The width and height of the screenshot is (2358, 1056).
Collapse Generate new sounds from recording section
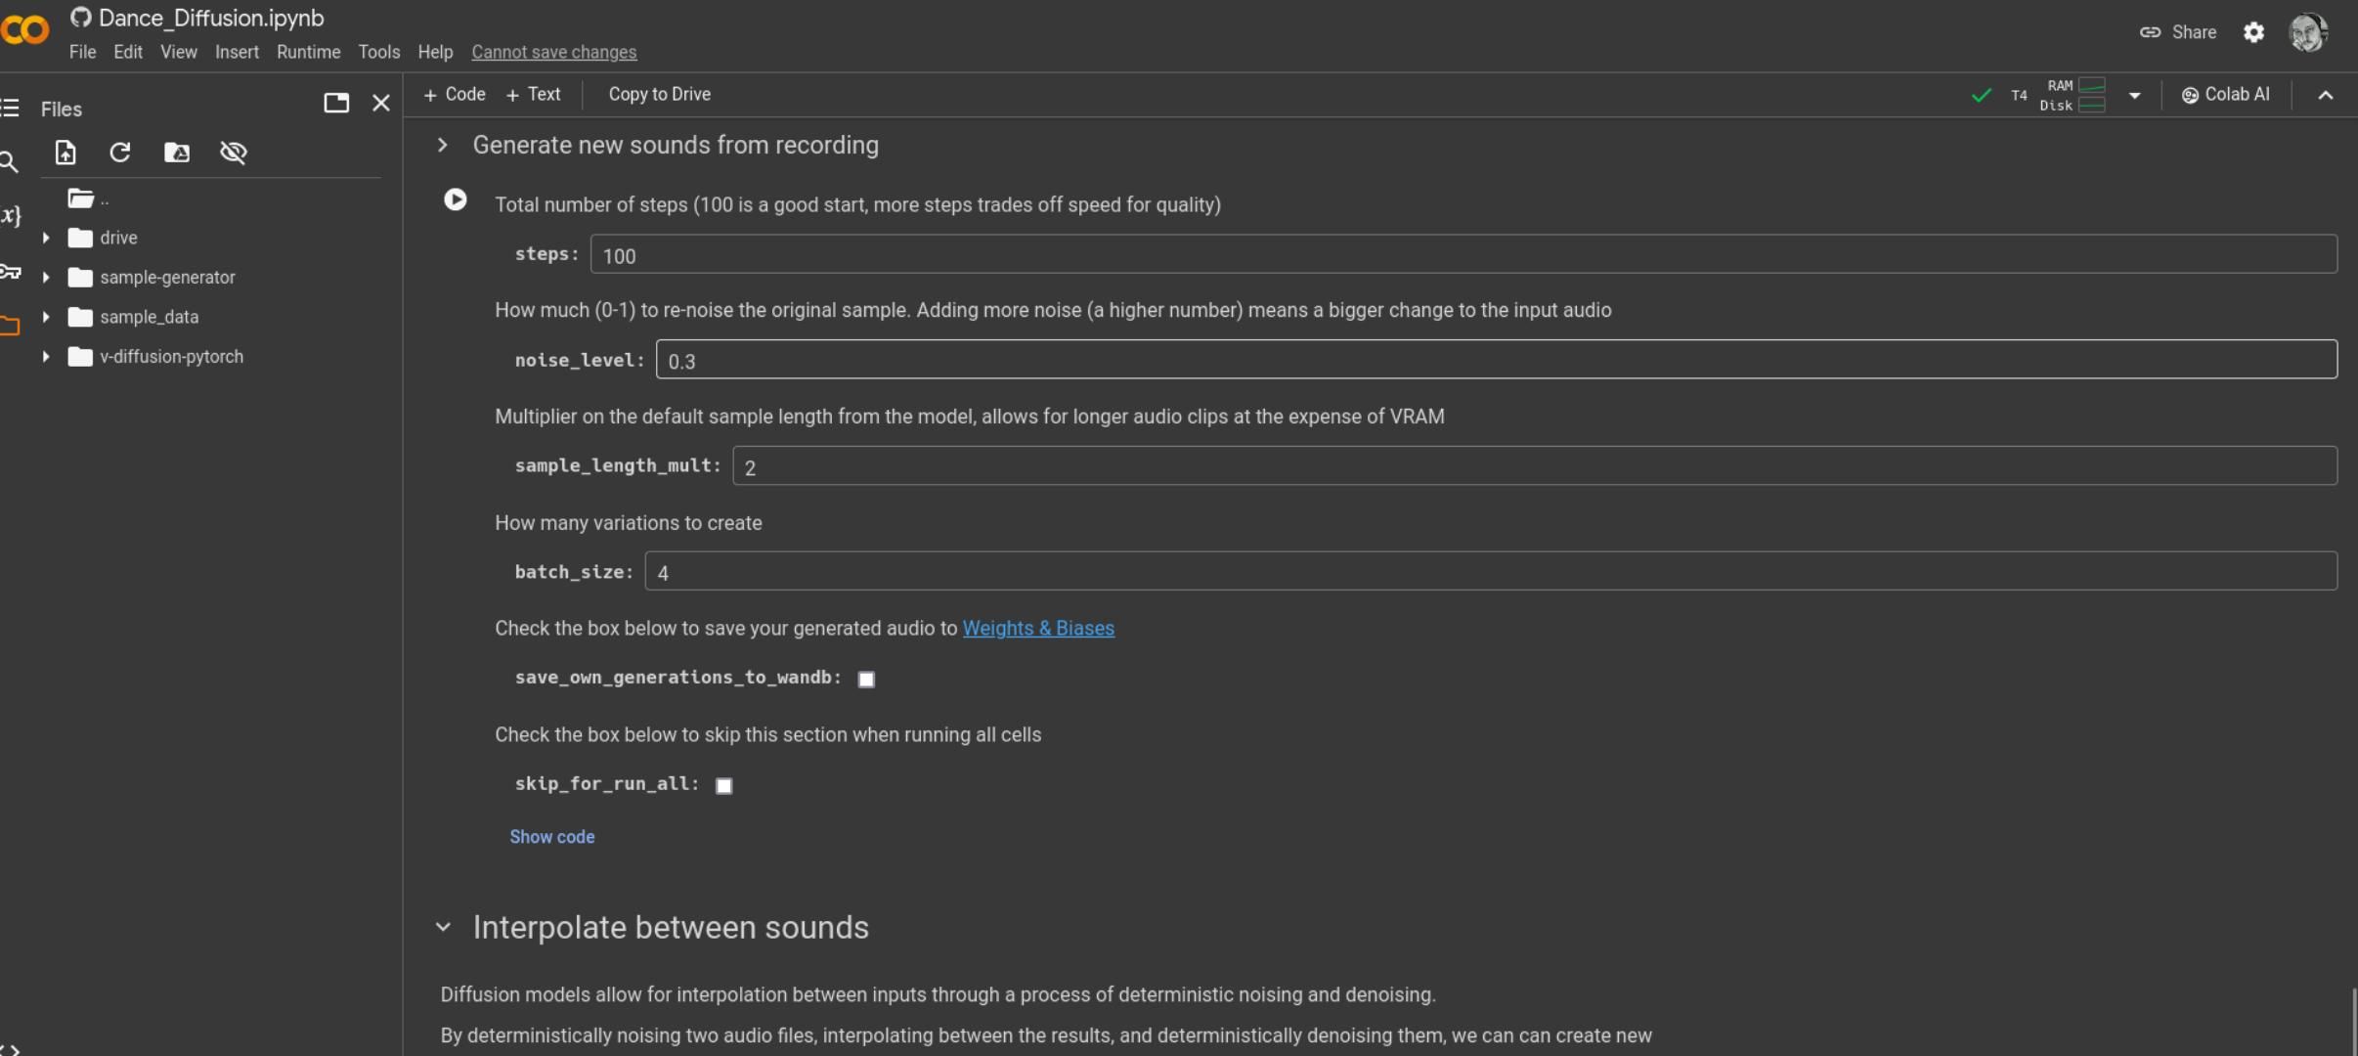(x=445, y=145)
